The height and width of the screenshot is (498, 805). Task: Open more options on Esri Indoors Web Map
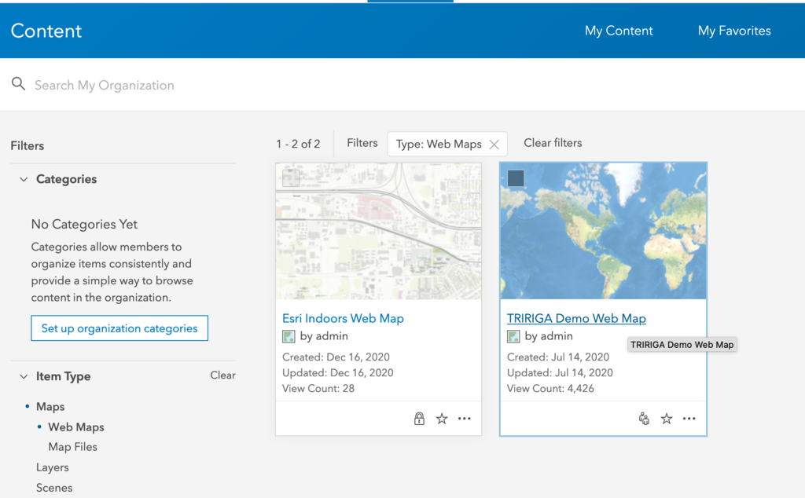tap(464, 419)
